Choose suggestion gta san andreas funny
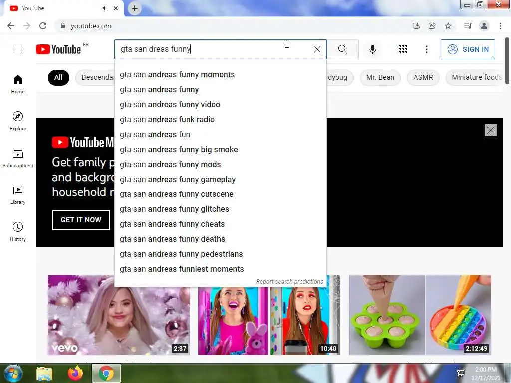Viewport: 511px width, 383px height. click(220, 90)
